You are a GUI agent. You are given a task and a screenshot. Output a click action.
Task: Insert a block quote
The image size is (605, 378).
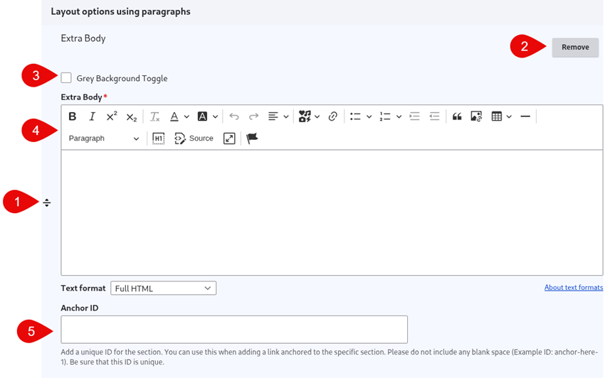click(457, 117)
